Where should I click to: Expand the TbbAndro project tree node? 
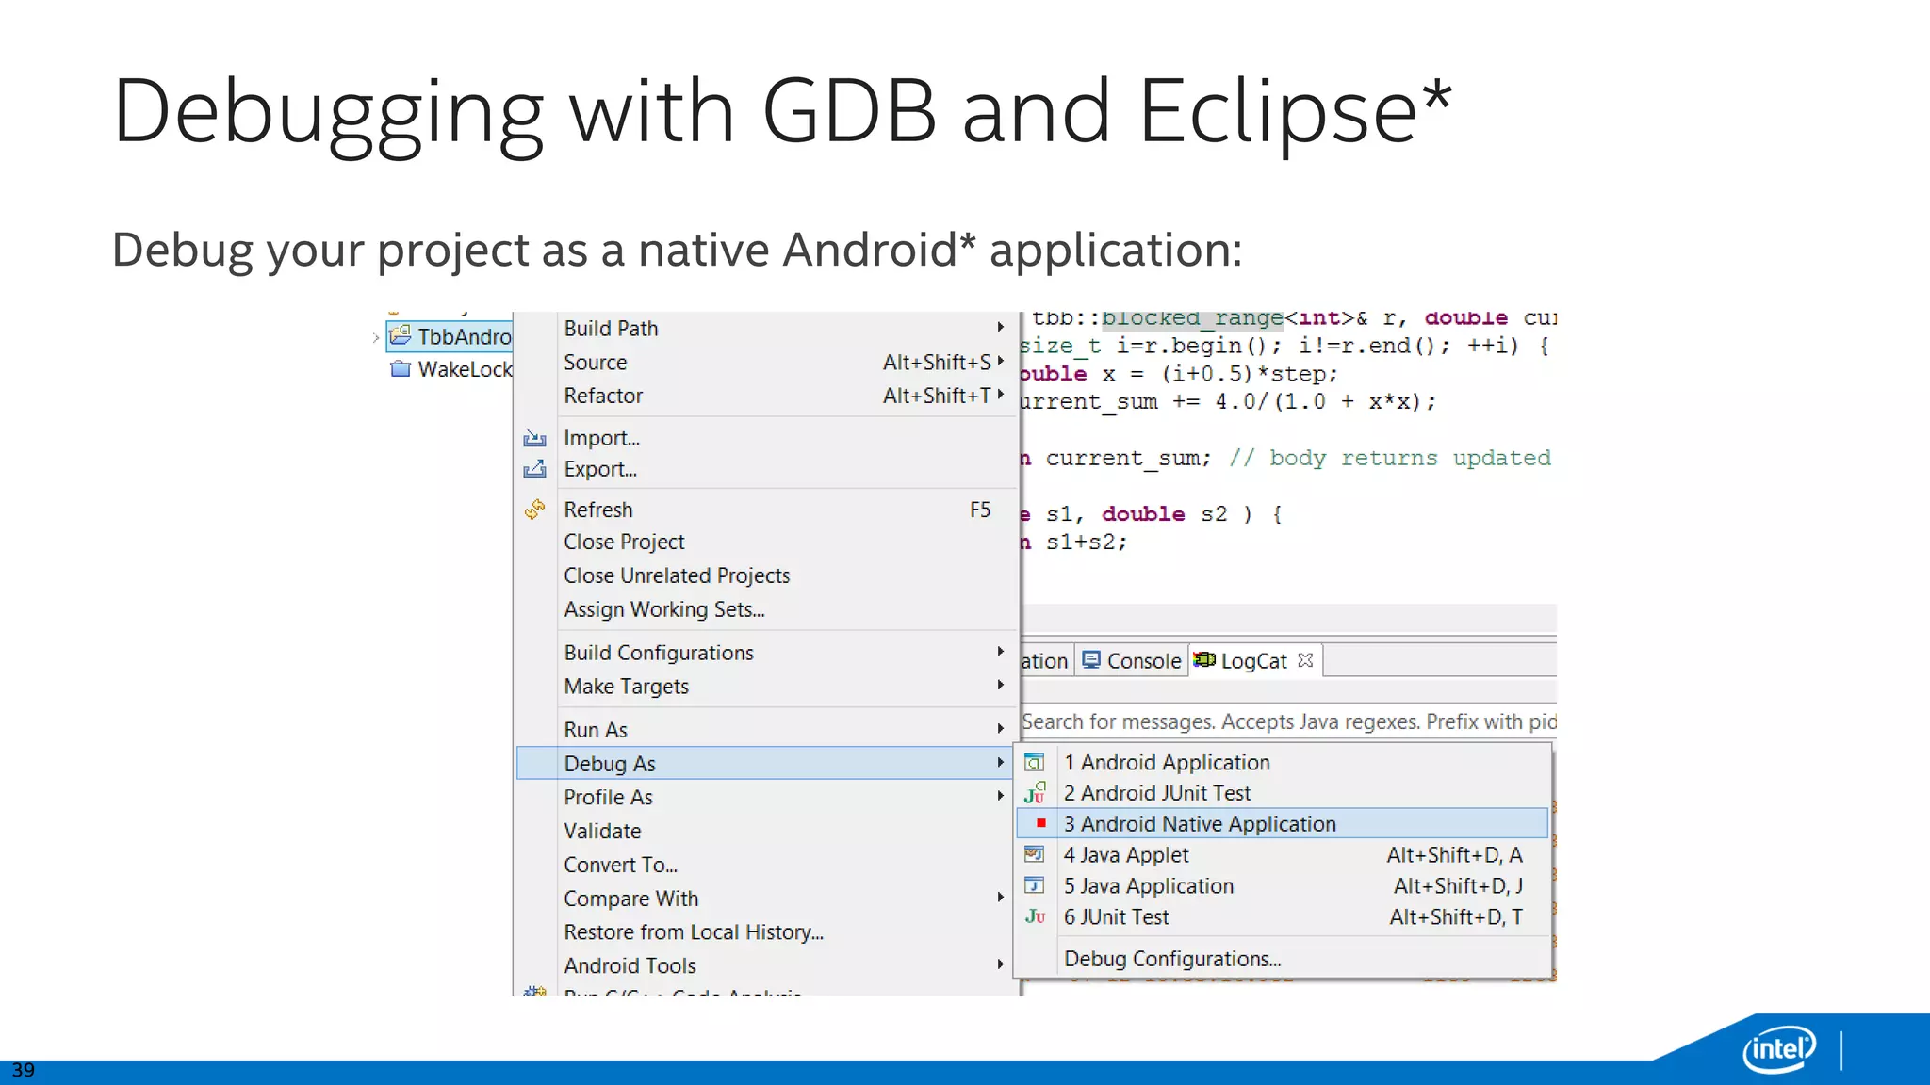coord(376,336)
